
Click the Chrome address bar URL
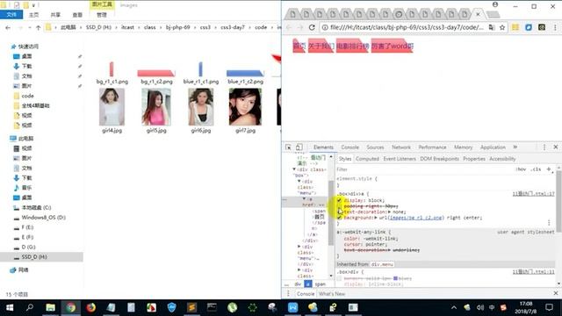pyautogui.click(x=407, y=27)
